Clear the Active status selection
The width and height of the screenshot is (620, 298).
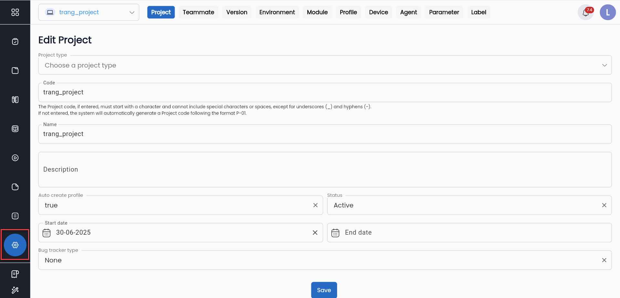(x=604, y=205)
